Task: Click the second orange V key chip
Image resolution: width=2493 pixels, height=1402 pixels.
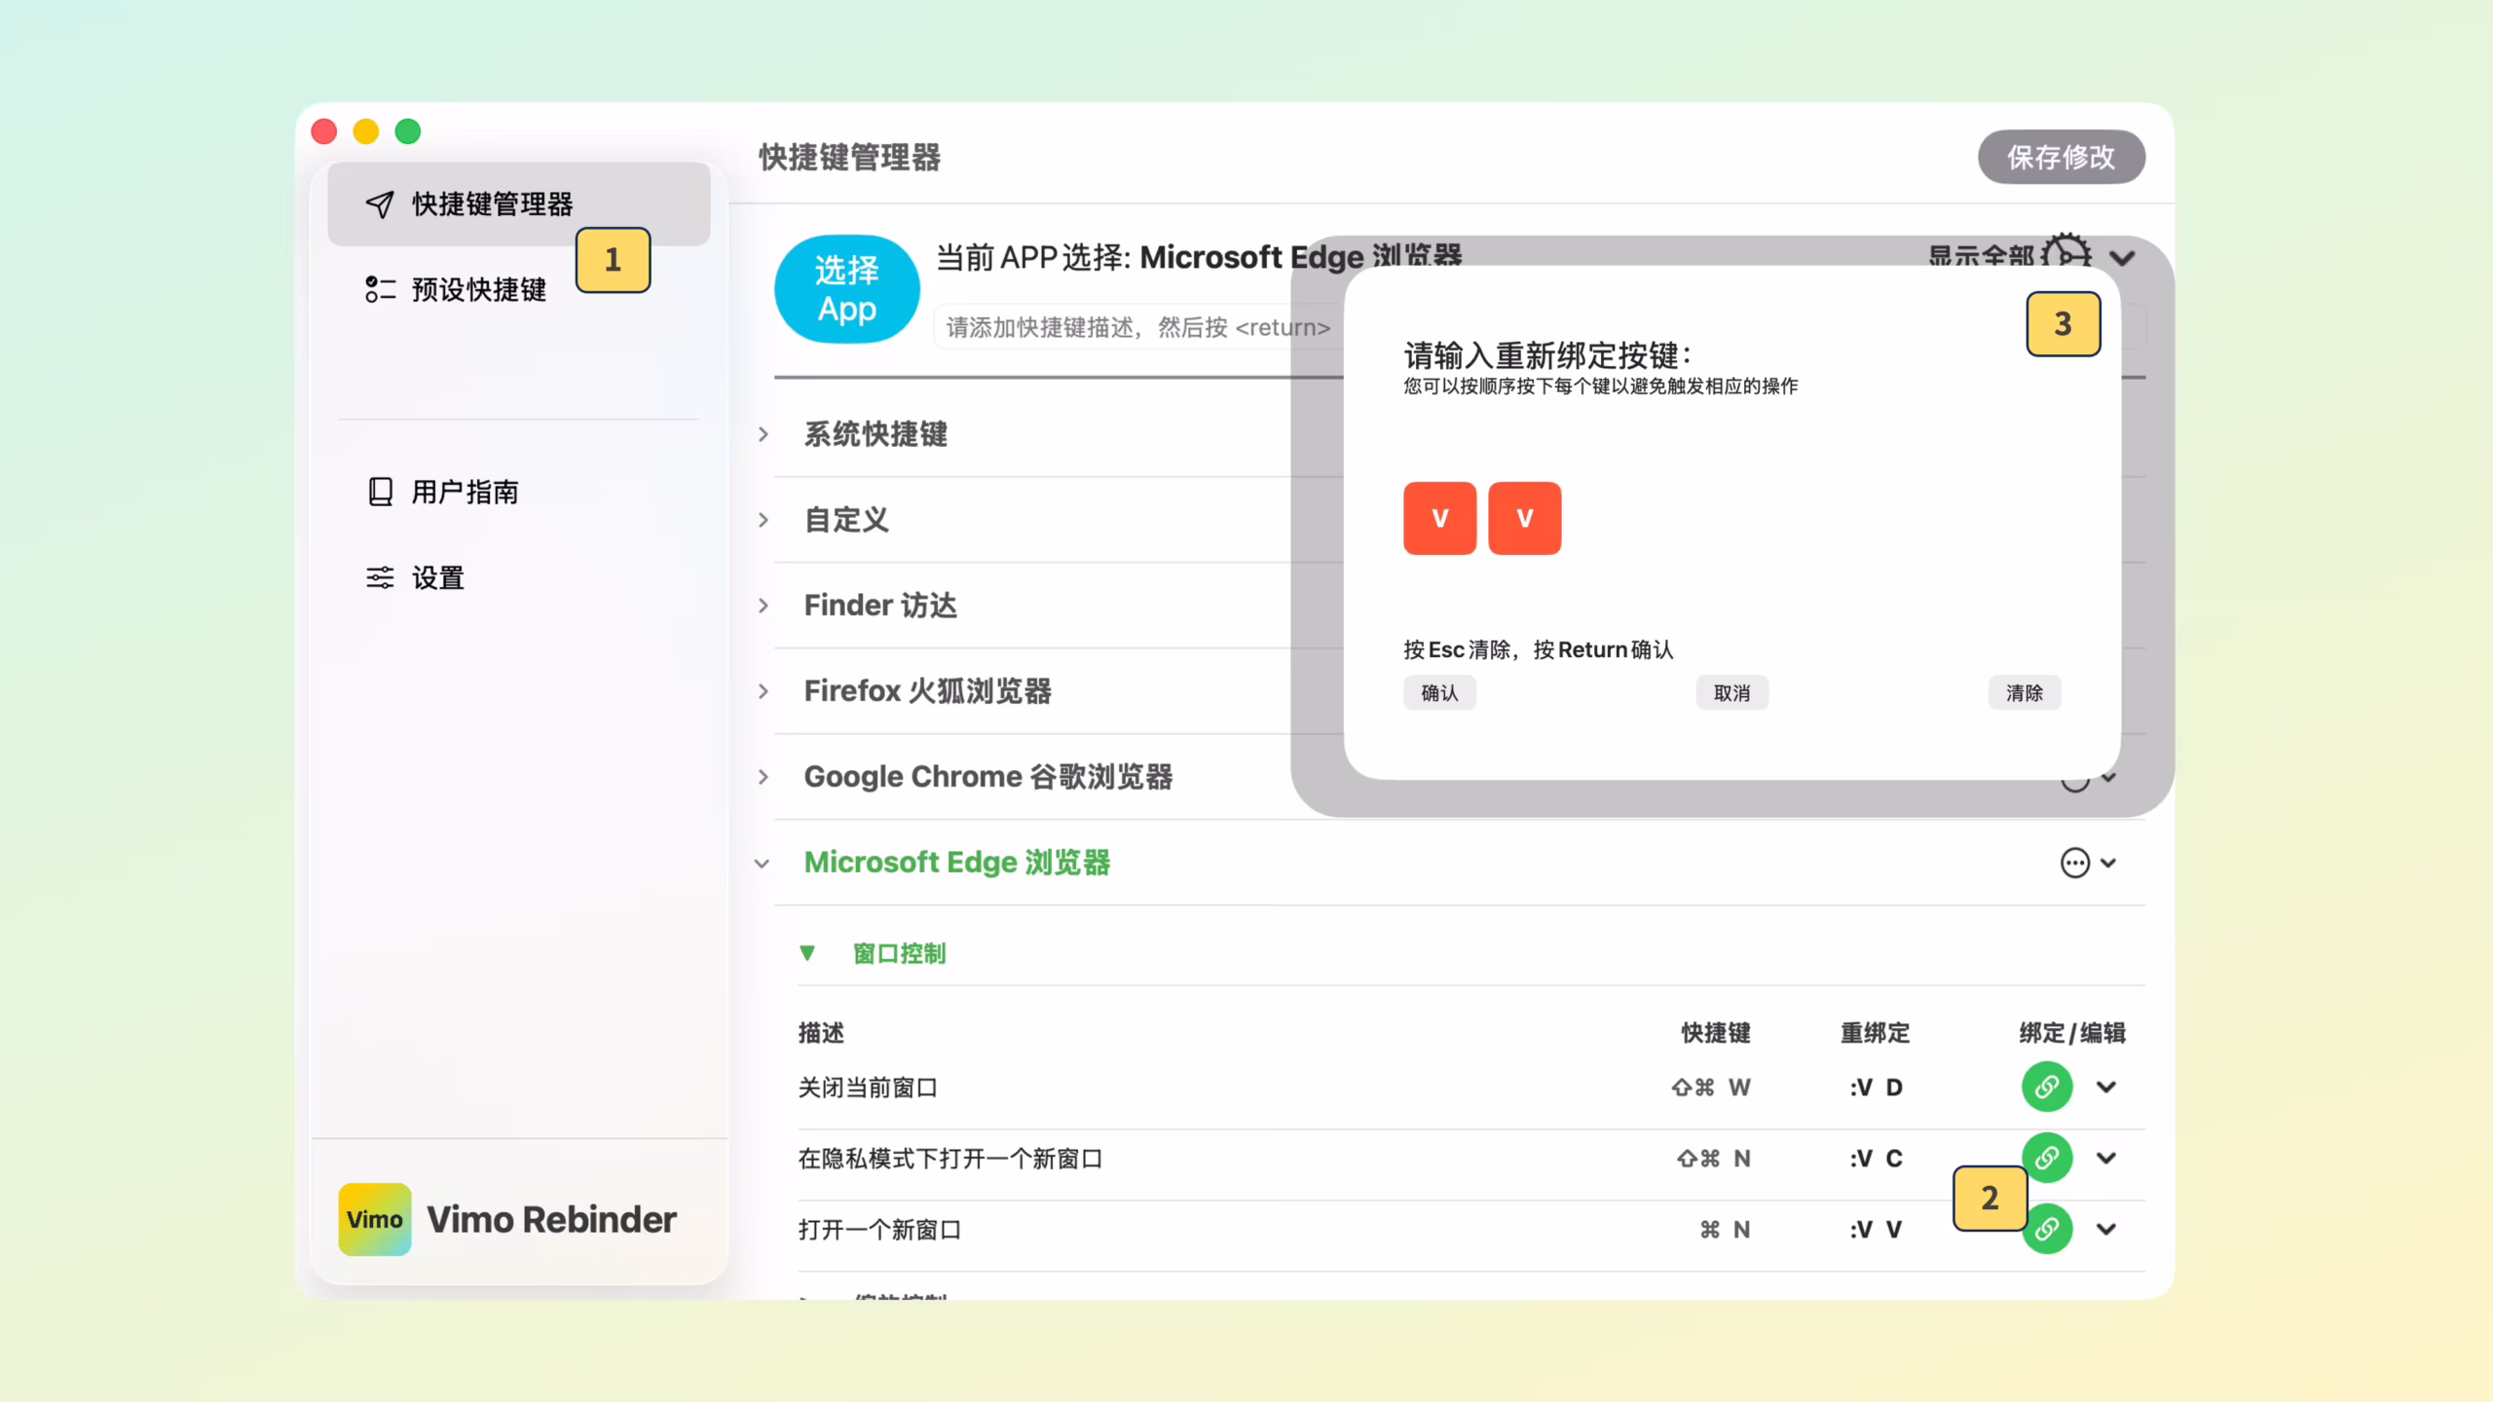Action: coord(1524,518)
